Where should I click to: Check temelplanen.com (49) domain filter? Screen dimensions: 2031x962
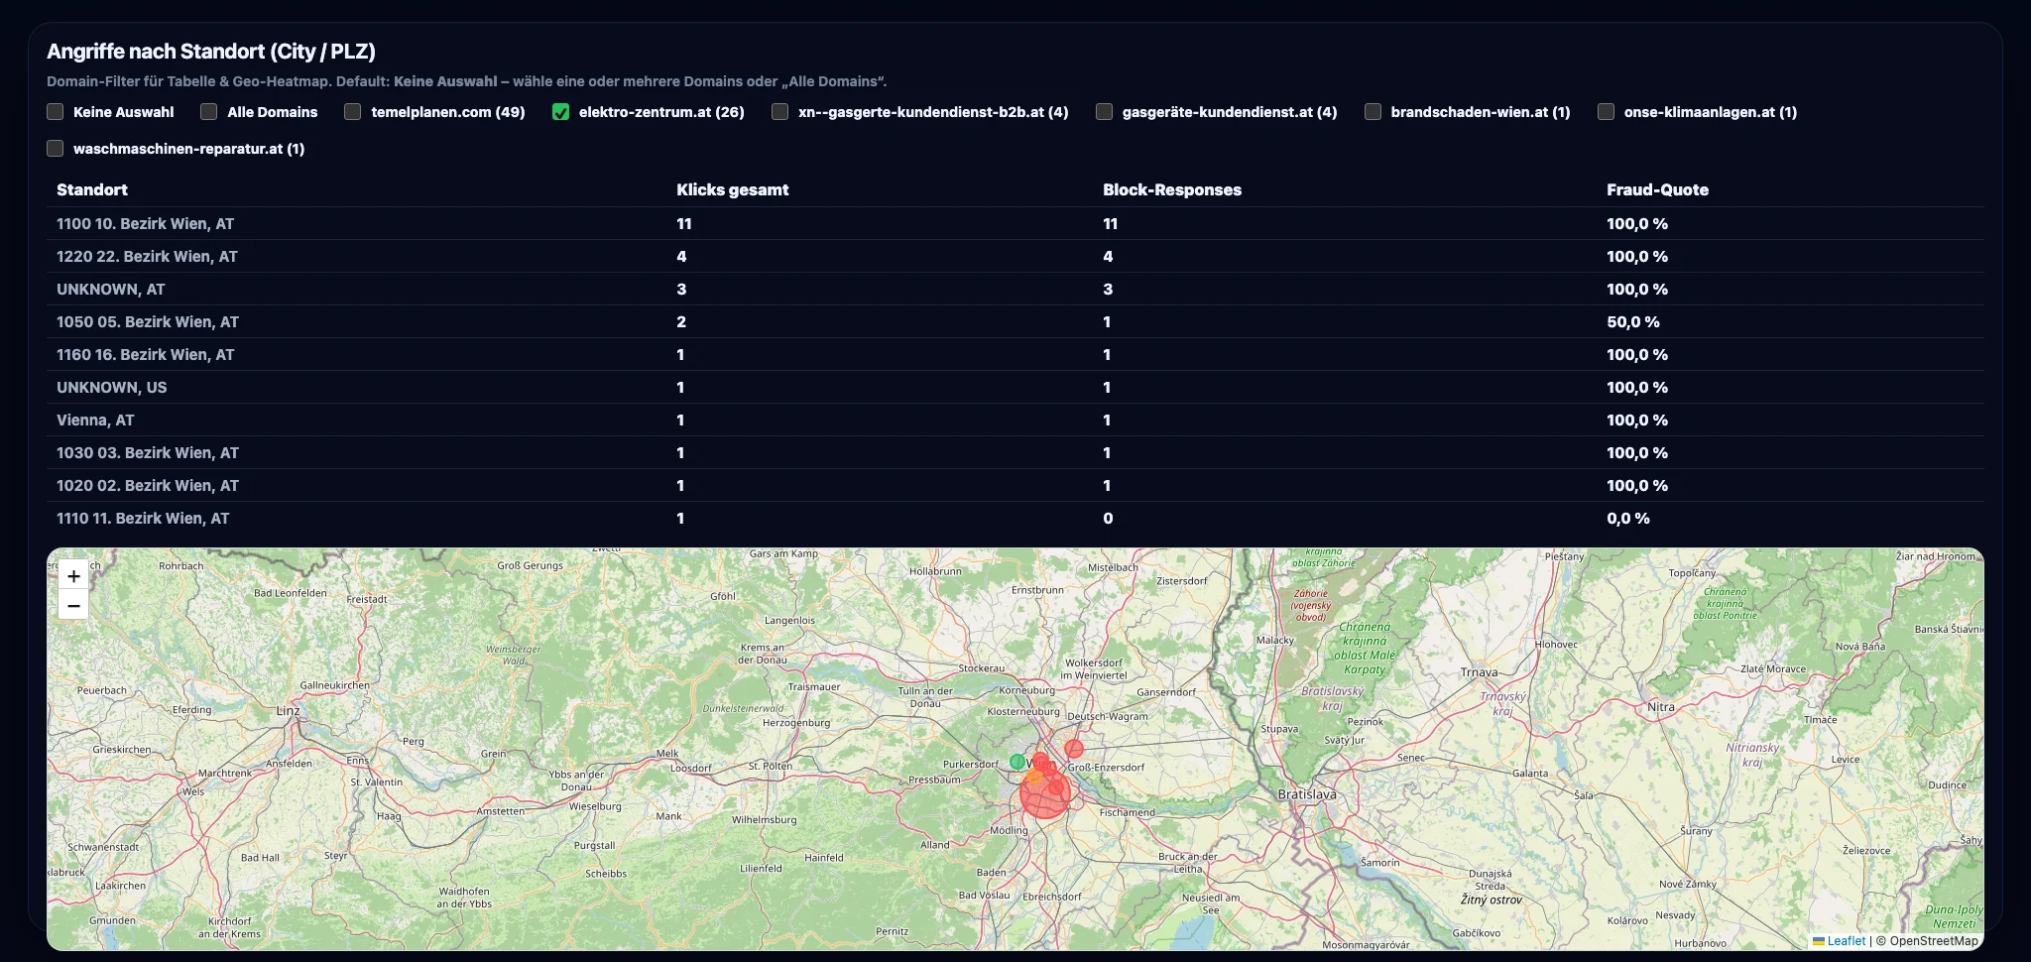(353, 111)
